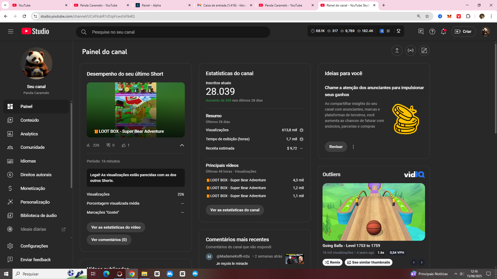The image size is (497, 279).
Task: Open analytics bar icon under Short thumbnail
Action: [89, 145]
